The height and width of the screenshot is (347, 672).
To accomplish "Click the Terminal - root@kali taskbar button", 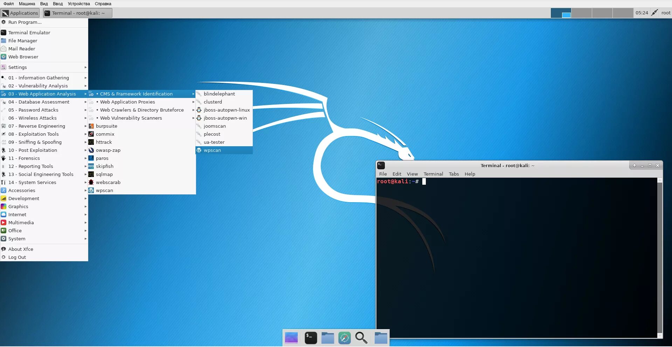I will pos(78,13).
